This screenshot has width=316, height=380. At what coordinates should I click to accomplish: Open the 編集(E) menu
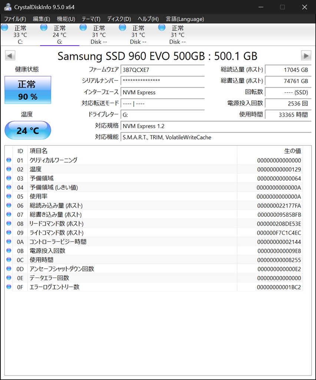[42, 19]
